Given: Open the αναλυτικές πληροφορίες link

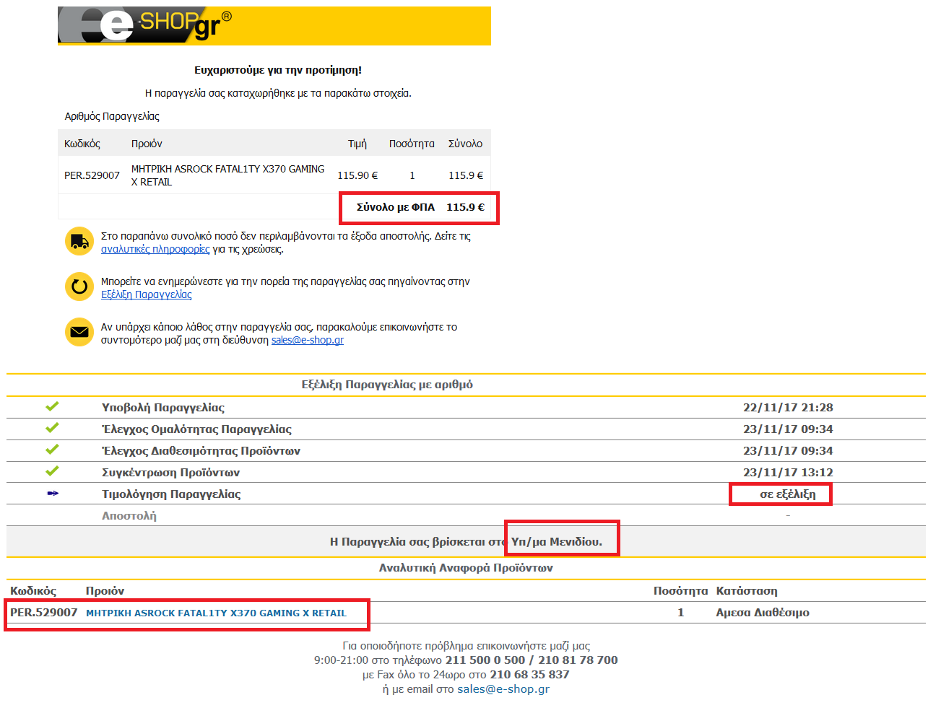Looking at the screenshot, I should [155, 249].
